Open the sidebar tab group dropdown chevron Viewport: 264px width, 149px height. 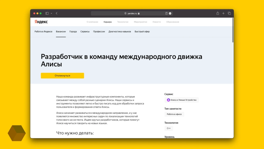click(51, 13)
